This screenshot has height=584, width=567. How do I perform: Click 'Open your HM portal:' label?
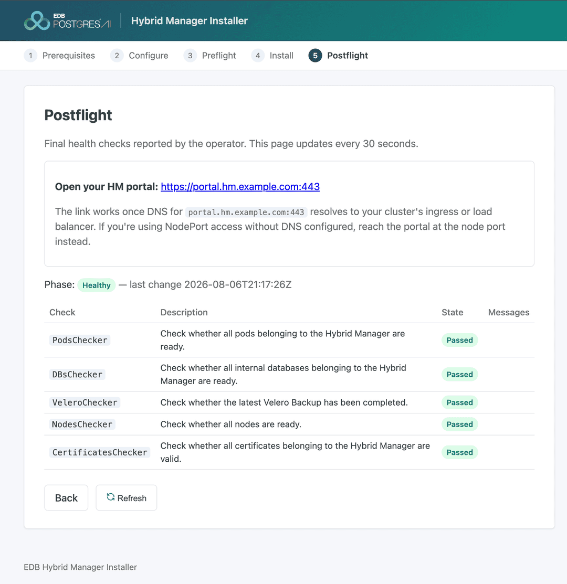[107, 187]
